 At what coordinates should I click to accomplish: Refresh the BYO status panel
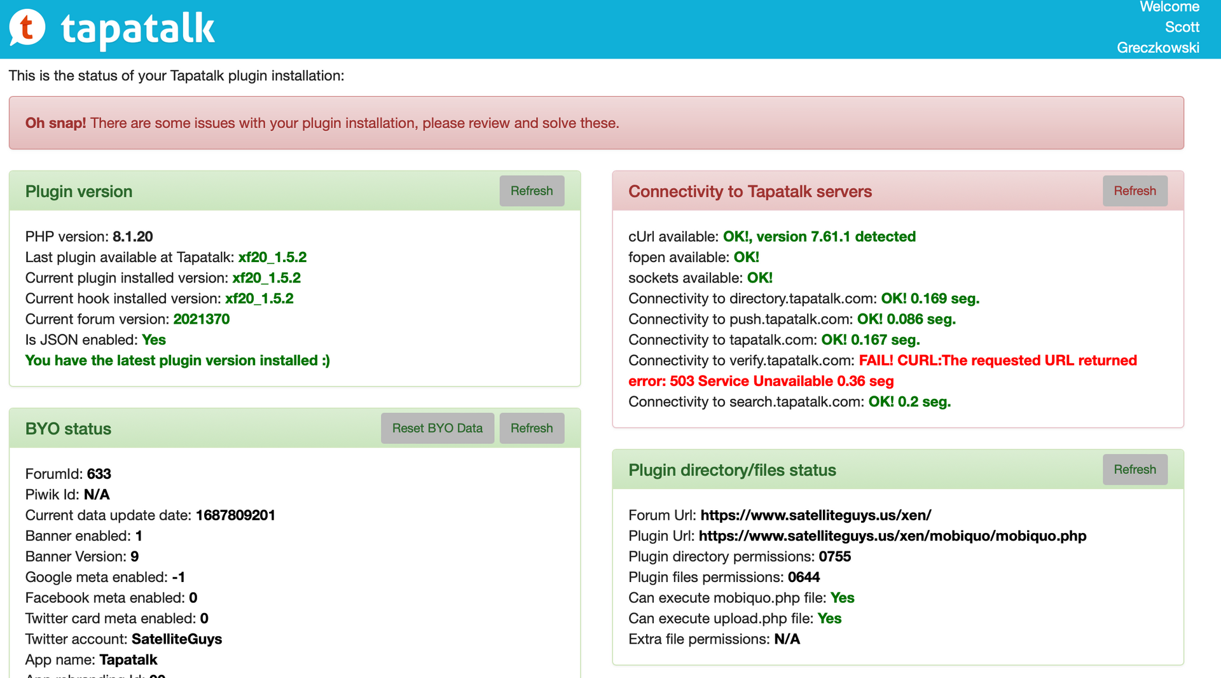[532, 428]
